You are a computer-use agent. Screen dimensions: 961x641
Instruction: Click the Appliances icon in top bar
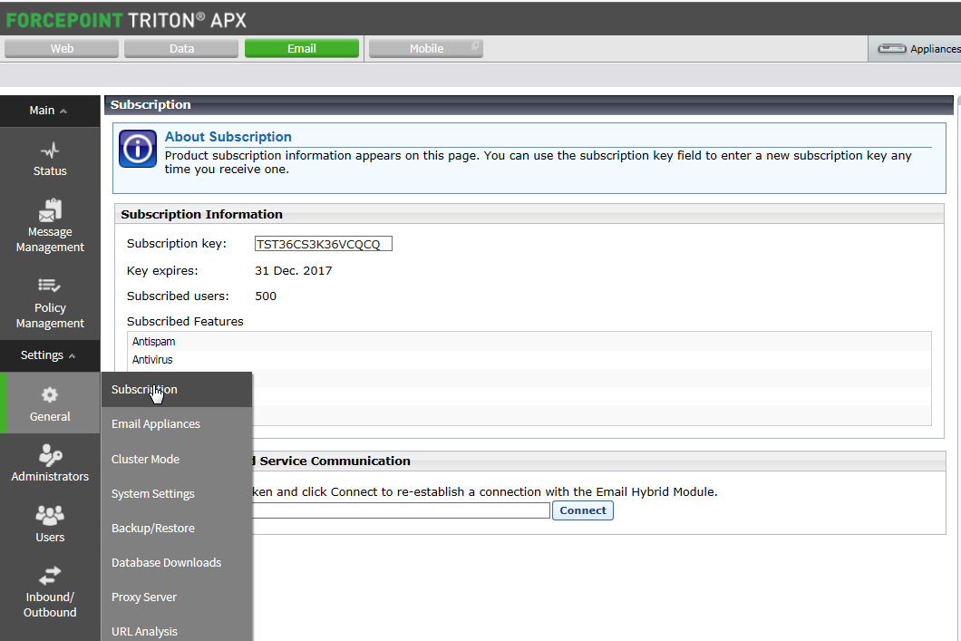click(892, 48)
